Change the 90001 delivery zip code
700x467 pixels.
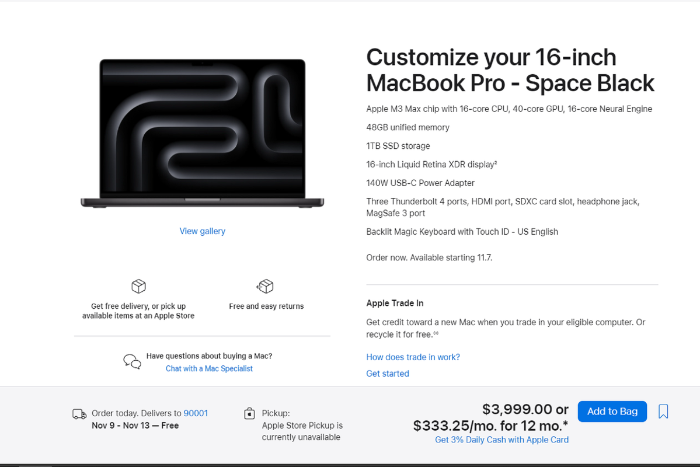tap(196, 413)
